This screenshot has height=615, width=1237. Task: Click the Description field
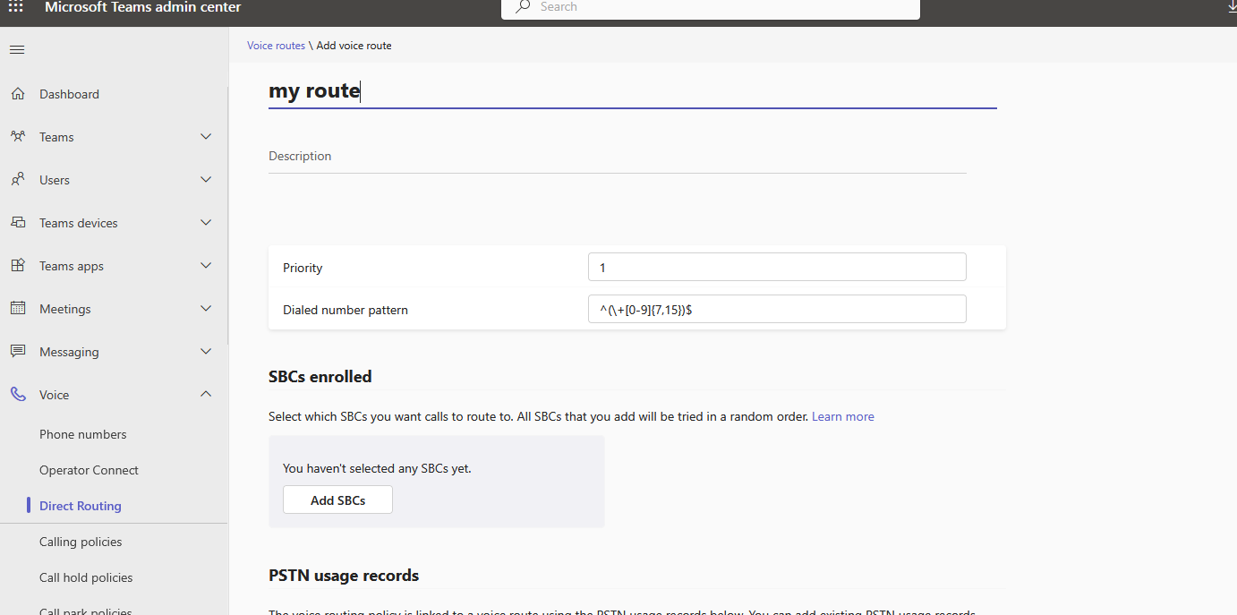[618, 157]
